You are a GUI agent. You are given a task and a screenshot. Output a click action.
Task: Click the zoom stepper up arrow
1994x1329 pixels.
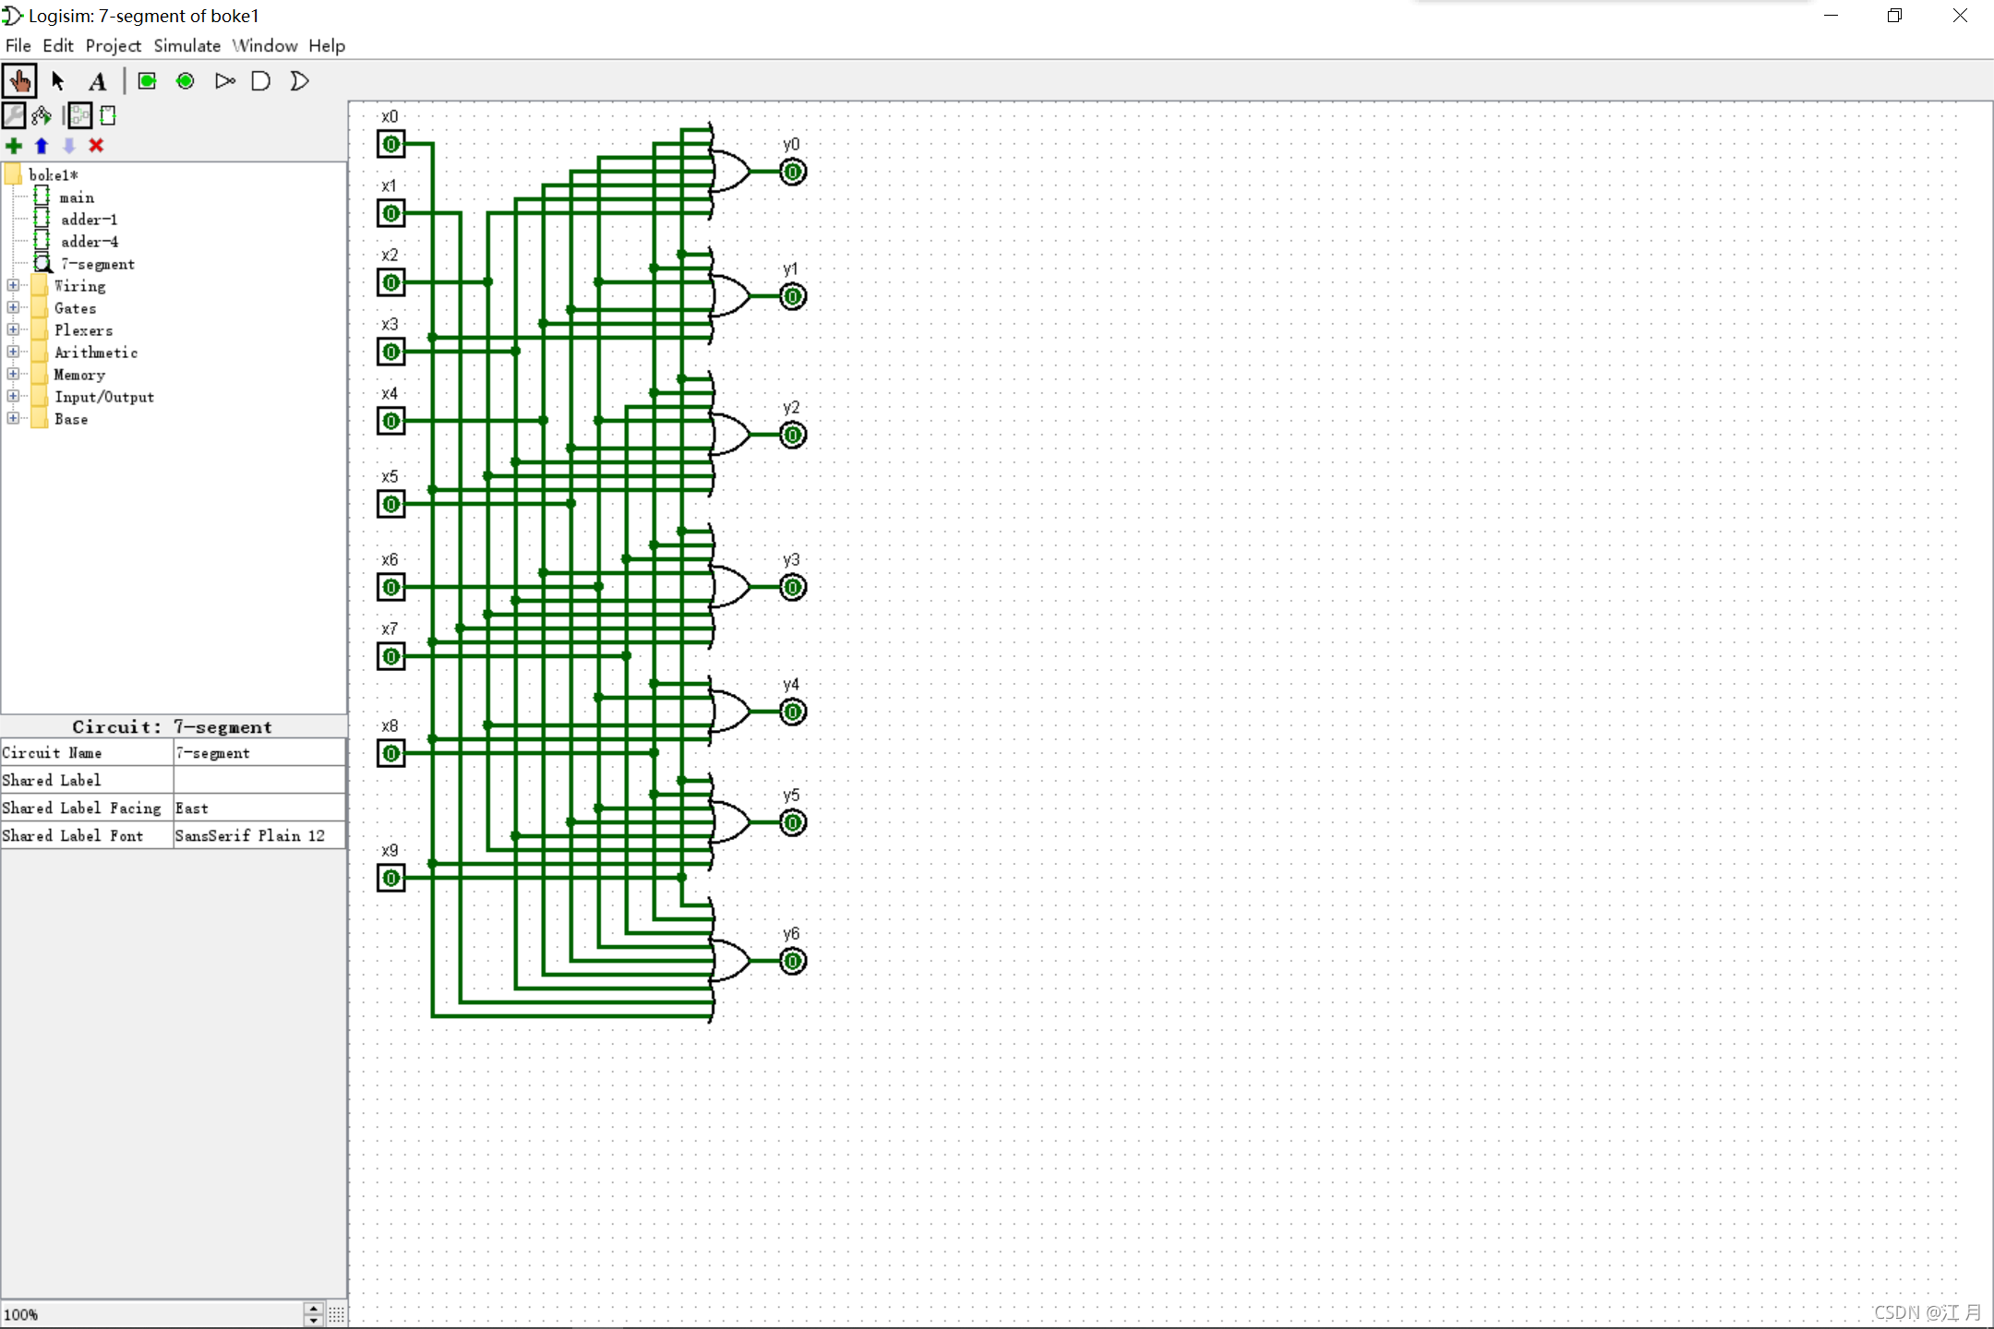[x=314, y=1308]
